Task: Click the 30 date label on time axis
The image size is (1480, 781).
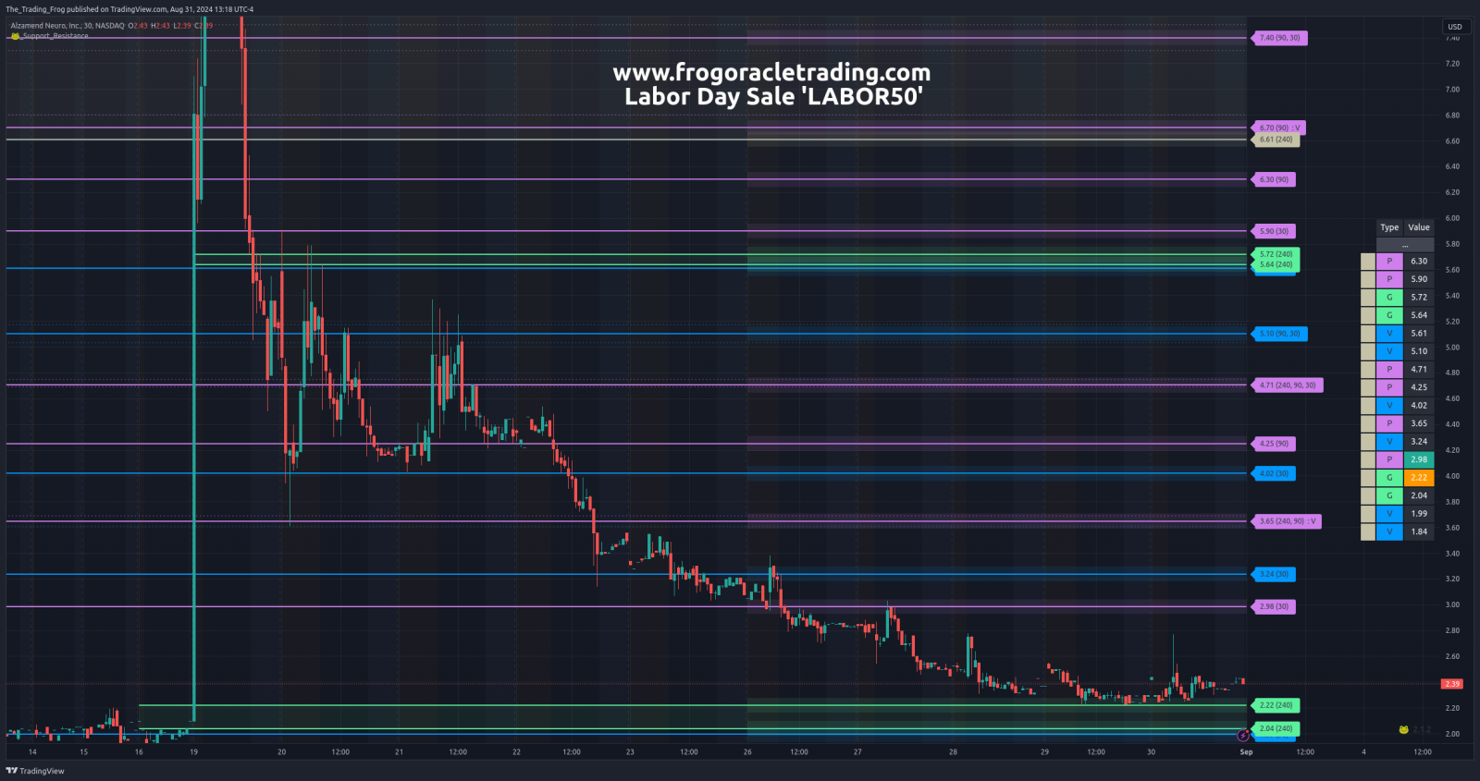Action: coord(1151,752)
